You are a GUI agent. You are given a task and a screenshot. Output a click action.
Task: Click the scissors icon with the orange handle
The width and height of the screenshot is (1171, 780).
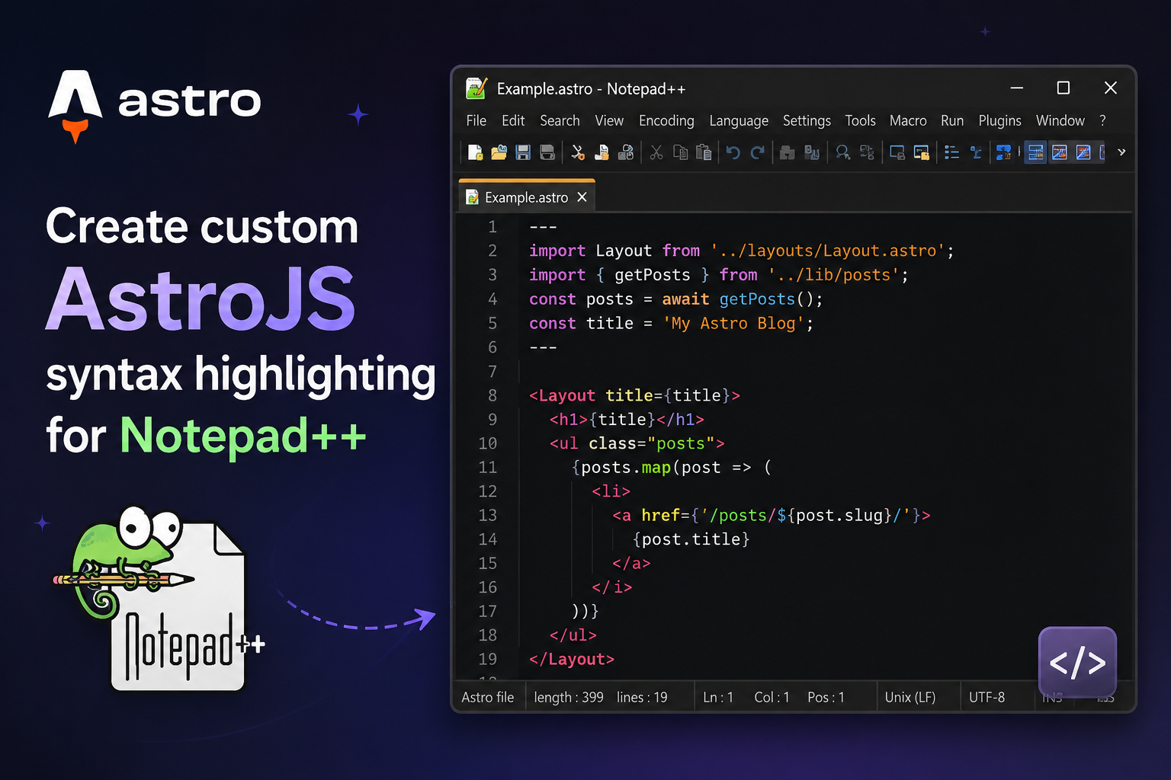point(578,152)
